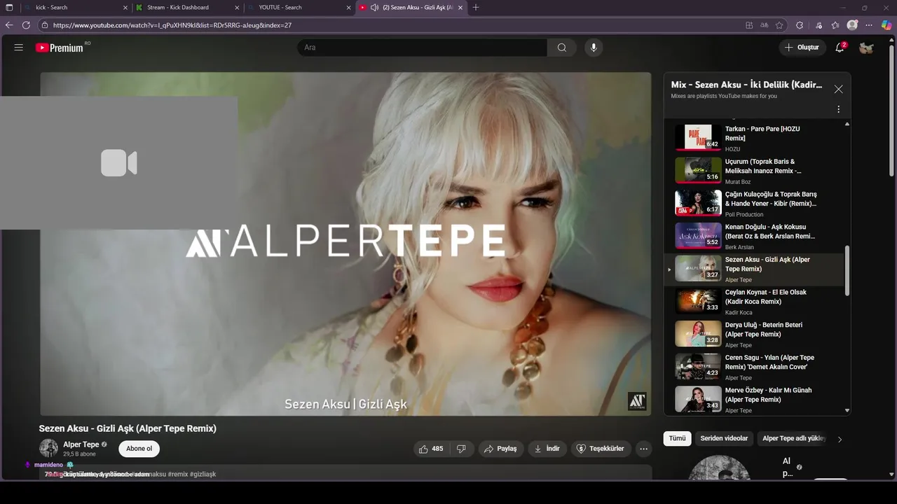Open Merve Özbey - Kalır Mı Günah
The image size is (897, 504).
pyautogui.click(x=755, y=400)
